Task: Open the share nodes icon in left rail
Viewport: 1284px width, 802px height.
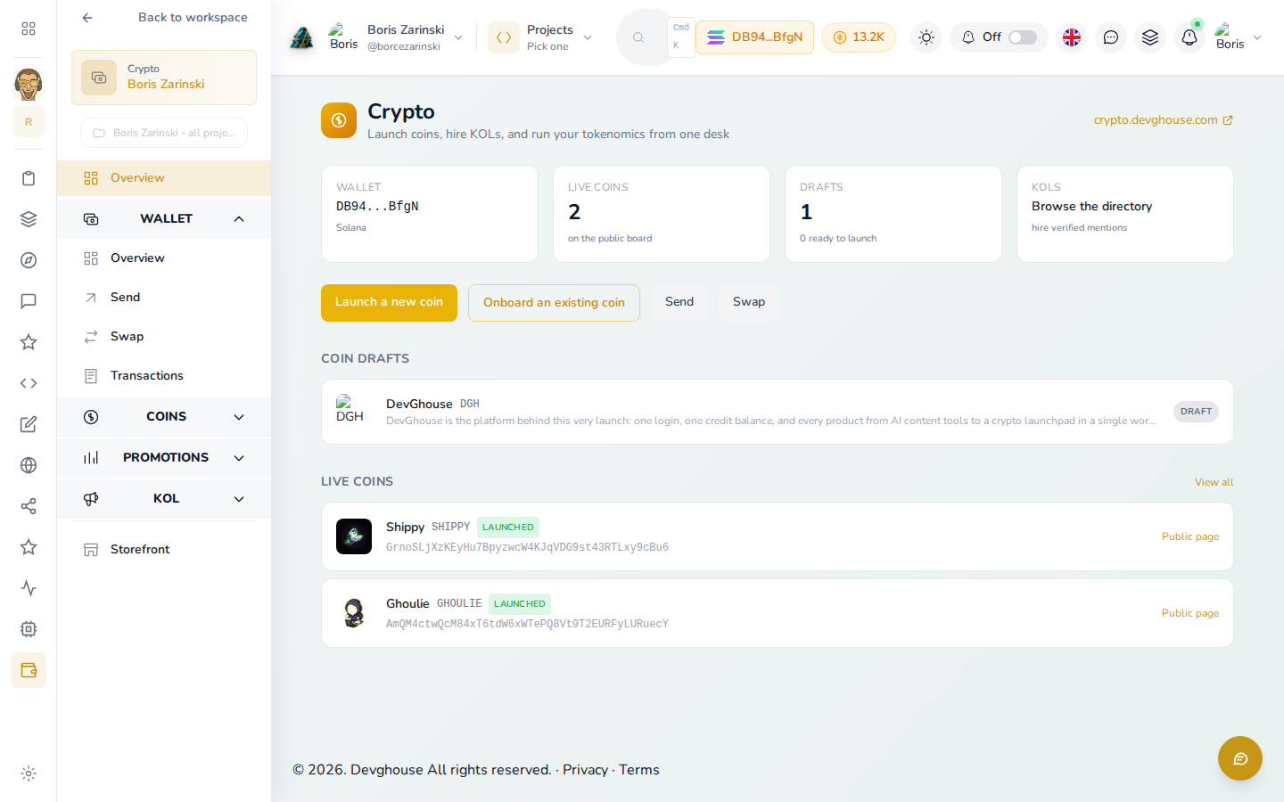Action: (29, 506)
